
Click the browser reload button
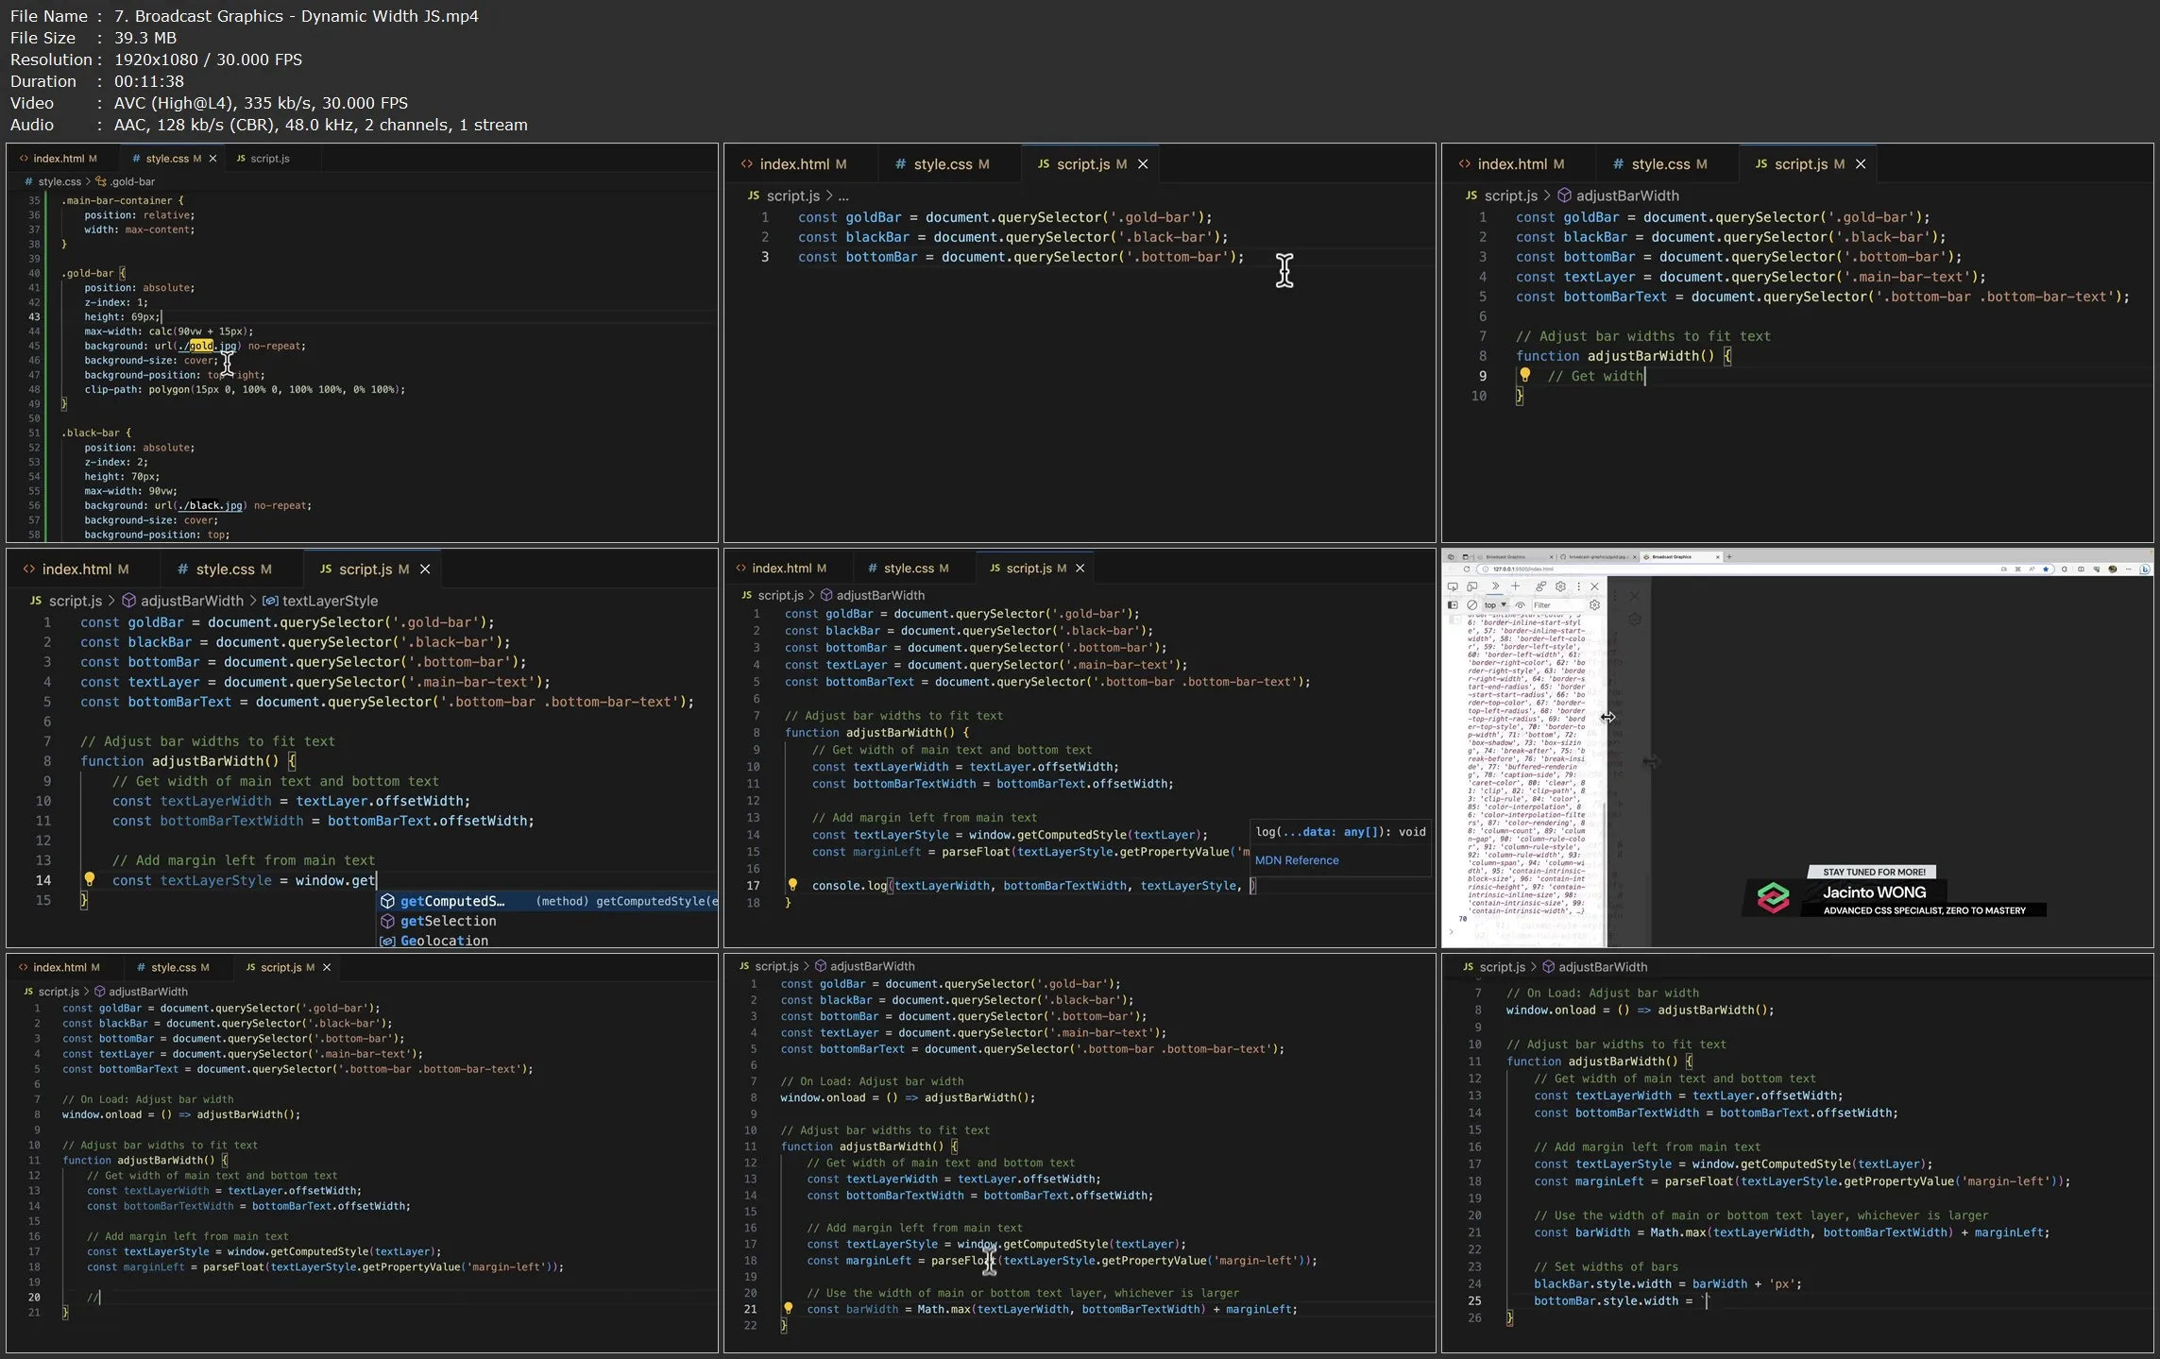(x=1467, y=569)
